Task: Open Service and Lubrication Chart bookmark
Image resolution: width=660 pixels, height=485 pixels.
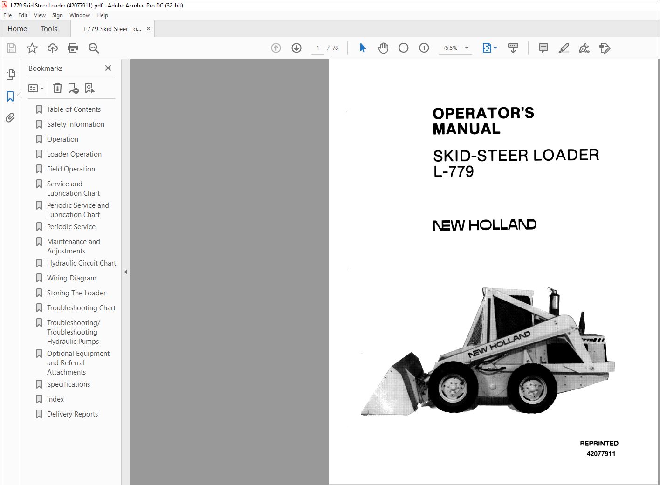Action: tap(73, 189)
